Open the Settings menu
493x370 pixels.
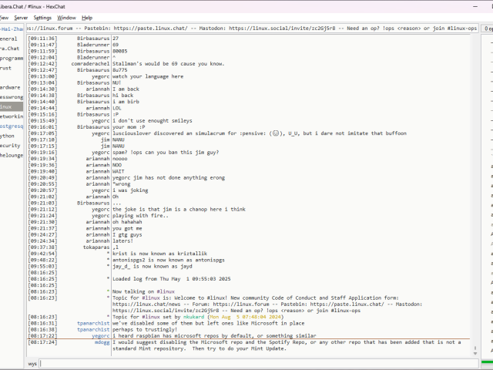click(42, 17)
